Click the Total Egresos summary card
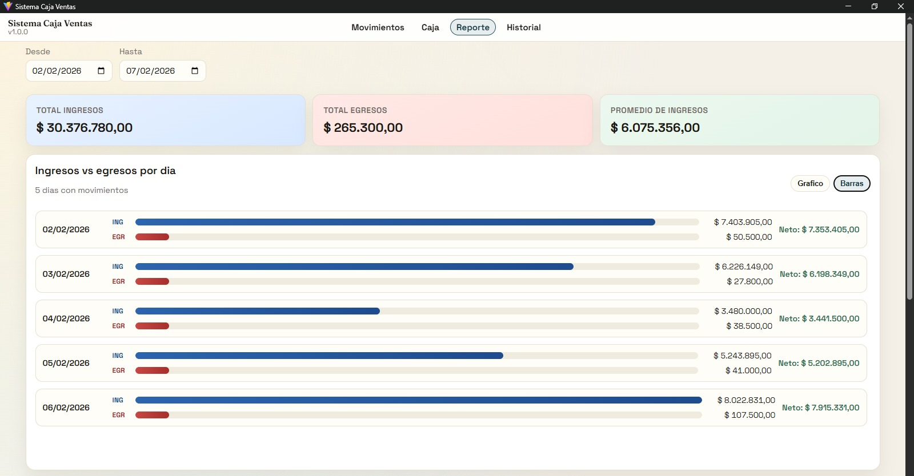Screen dimensions: 914x476 click(452, 120)
